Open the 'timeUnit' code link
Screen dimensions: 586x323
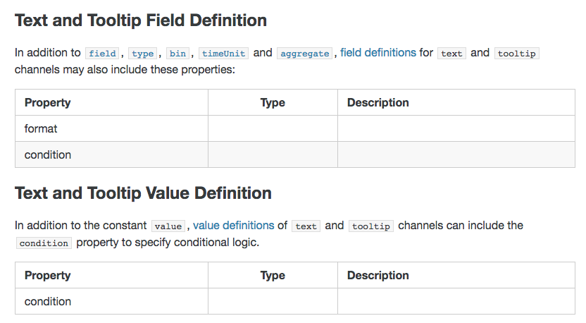[223, 54]
